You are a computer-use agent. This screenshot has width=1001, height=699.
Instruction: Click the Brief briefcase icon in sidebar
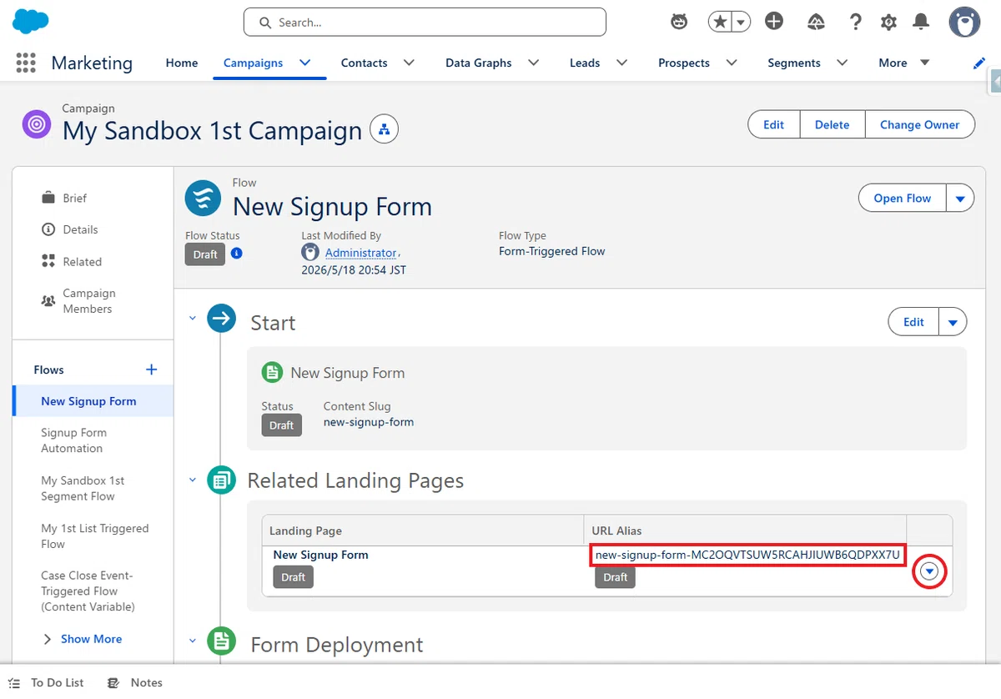coord(48,198)
